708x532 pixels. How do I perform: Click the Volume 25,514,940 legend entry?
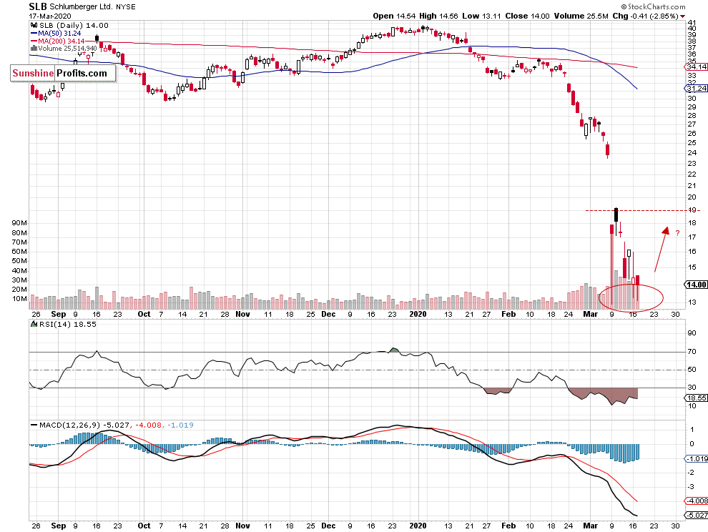coord(67,49)
